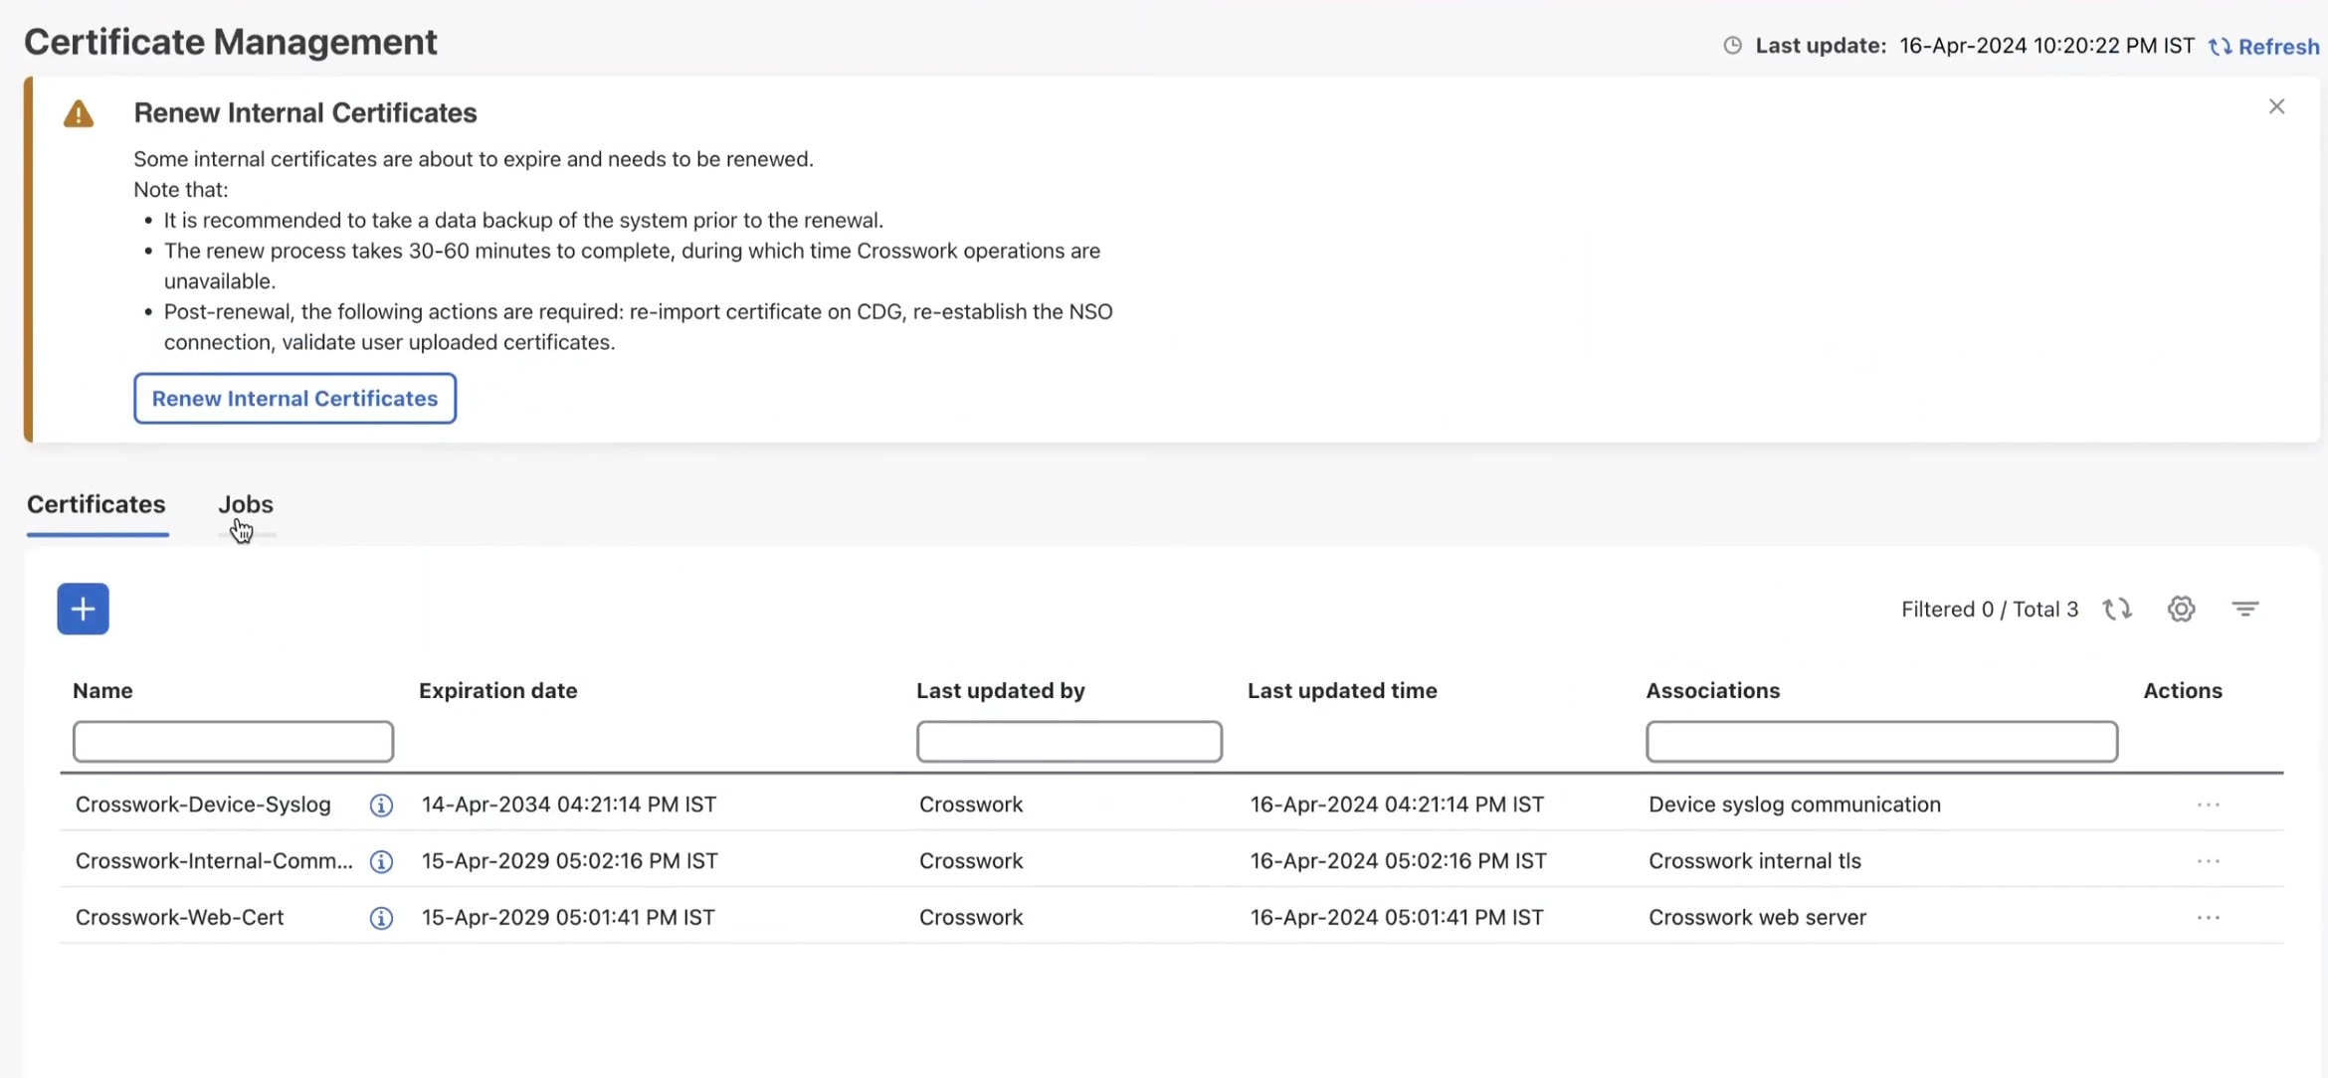Click updated time 16-Apr-2024 05:01:41 PM IST
The image size is (2328, 1078).
coord(1397,918)
